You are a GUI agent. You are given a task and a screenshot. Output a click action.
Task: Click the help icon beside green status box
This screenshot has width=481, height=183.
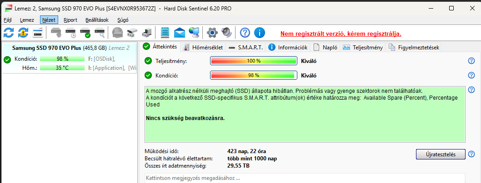pos(471,90)
